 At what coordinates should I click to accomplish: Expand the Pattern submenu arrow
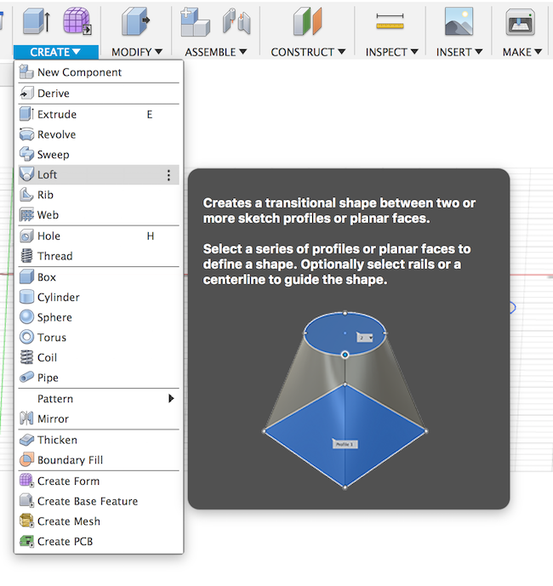171,398
